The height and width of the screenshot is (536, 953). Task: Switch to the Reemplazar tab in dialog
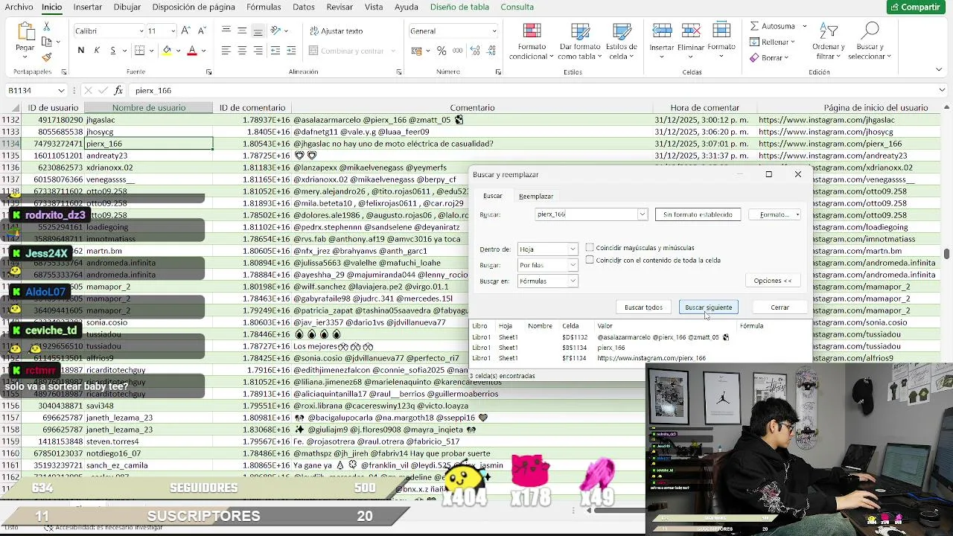coord(536,196)
